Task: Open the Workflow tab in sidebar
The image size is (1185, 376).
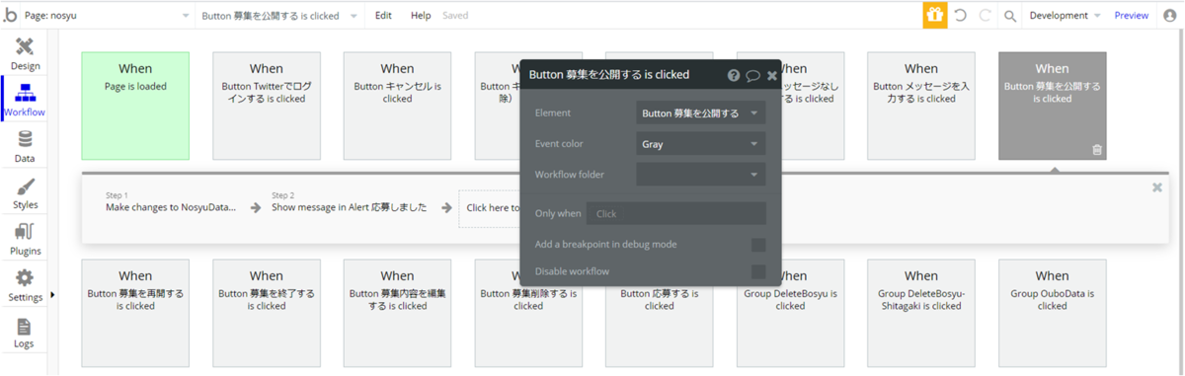Action: coord(25,100)
